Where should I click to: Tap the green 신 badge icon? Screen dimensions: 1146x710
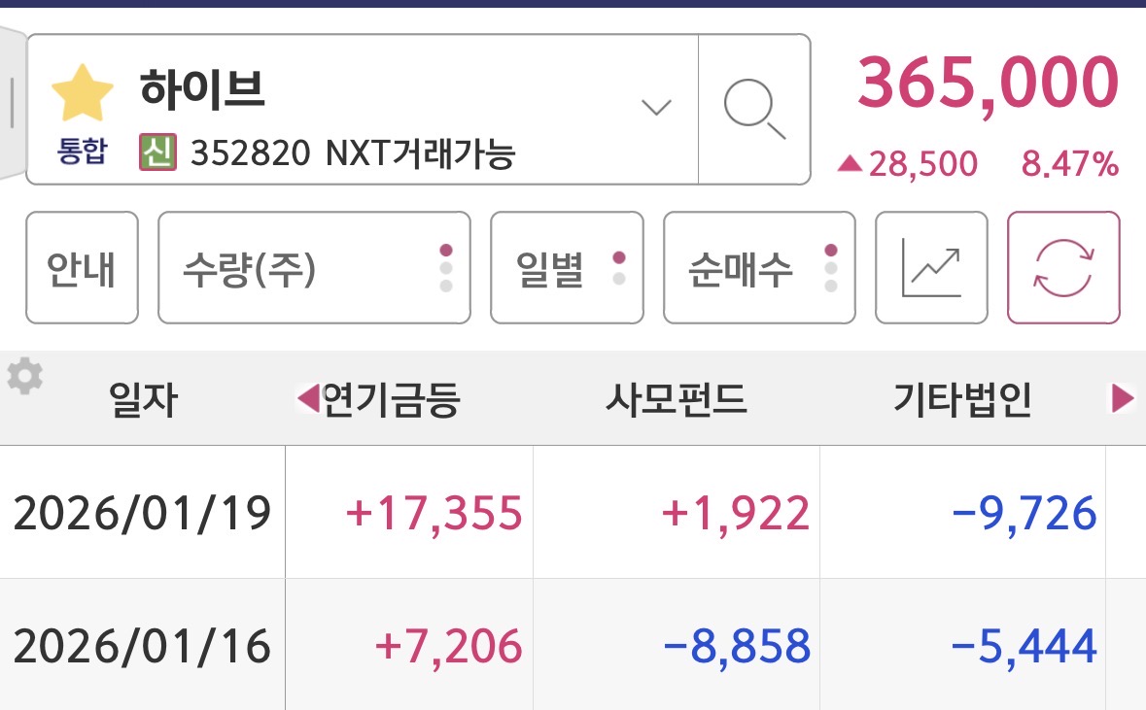tap(157, 152)
